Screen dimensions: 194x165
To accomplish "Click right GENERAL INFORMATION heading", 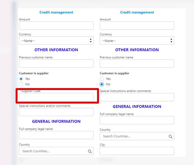I will [137, 107].
